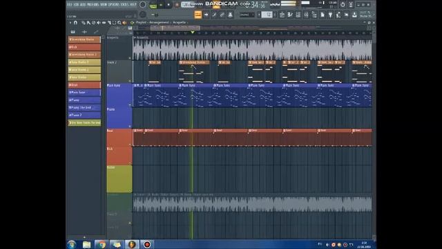Select the playlist slip tool
The width and height of the screenshot is (442, 249).
(104, 23)
